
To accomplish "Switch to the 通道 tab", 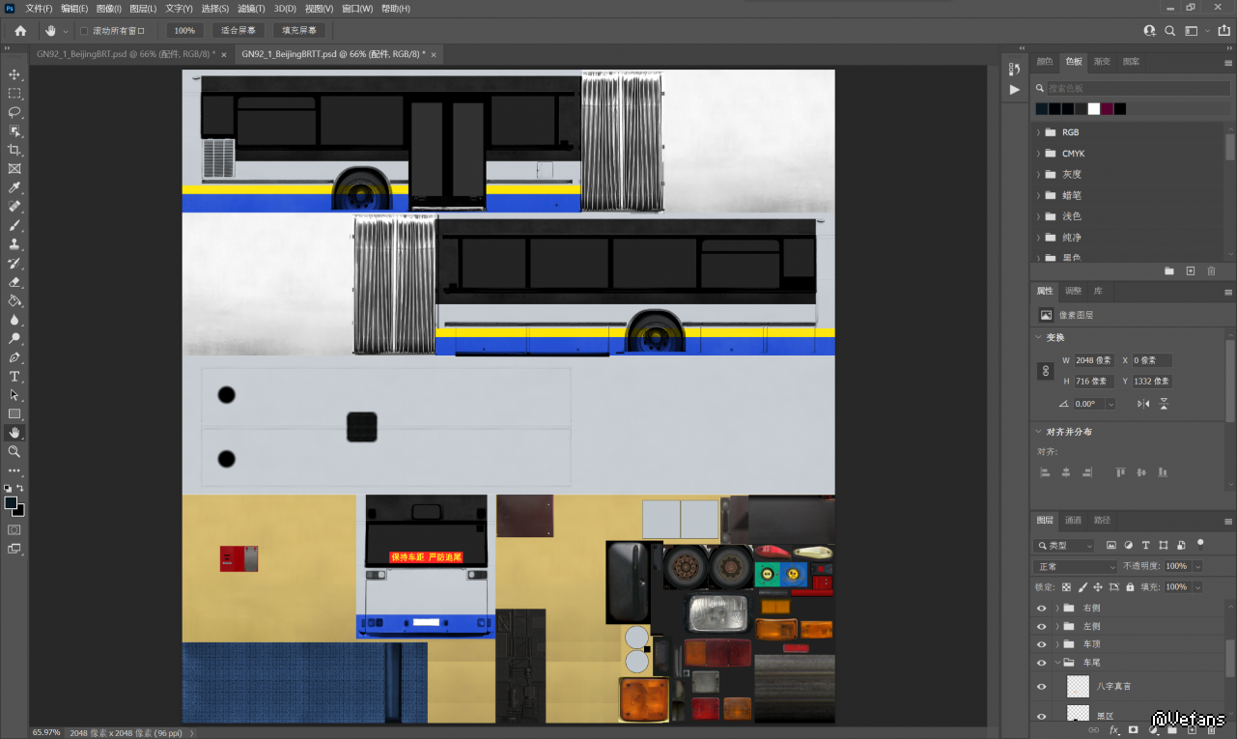I will (1073, 521).
